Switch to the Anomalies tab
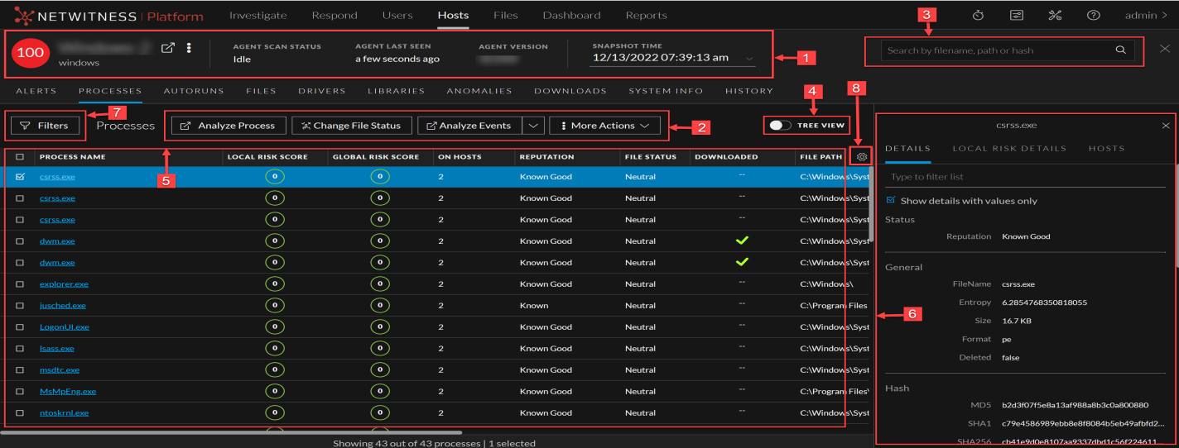This screenshot has height=448, width=1179. 479,91
